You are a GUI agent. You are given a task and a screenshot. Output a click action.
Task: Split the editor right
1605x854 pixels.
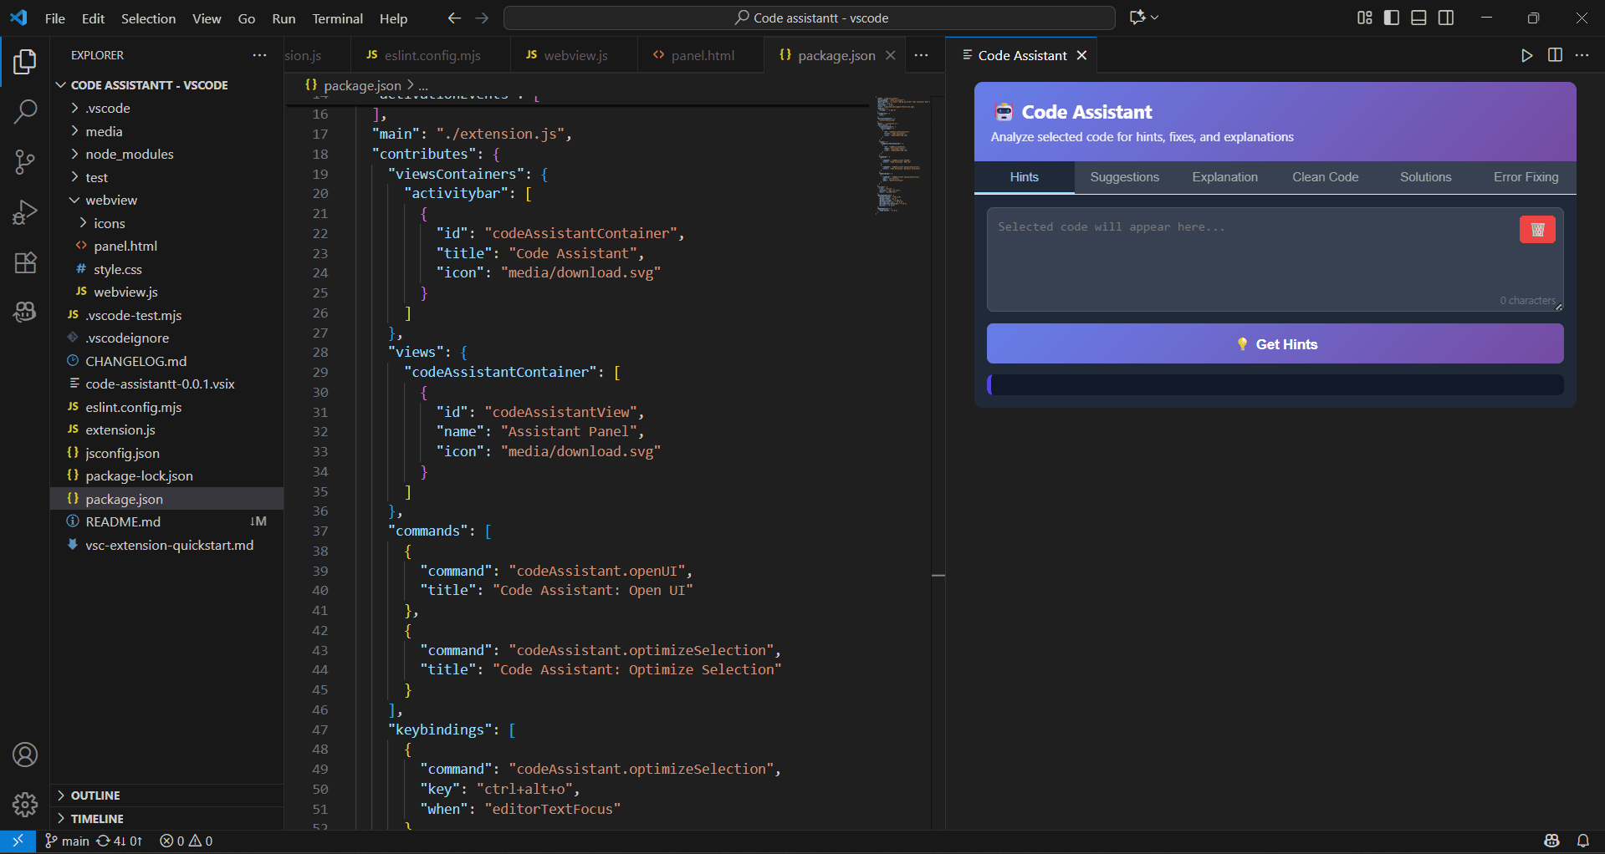[x=1555, y=55]
